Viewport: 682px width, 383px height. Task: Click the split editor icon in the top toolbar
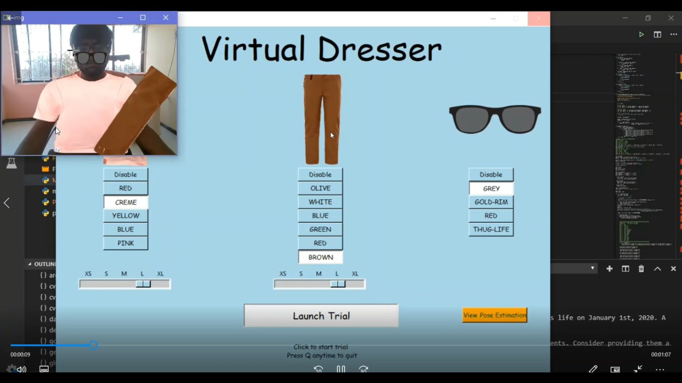tap(657, 34)
